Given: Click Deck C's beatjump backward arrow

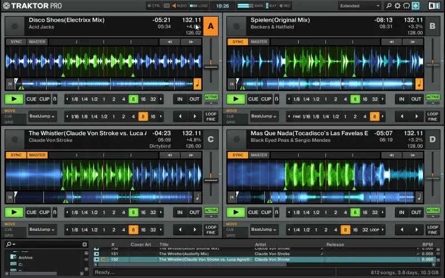Looking at the screenshot, I should tap(180, 229).
